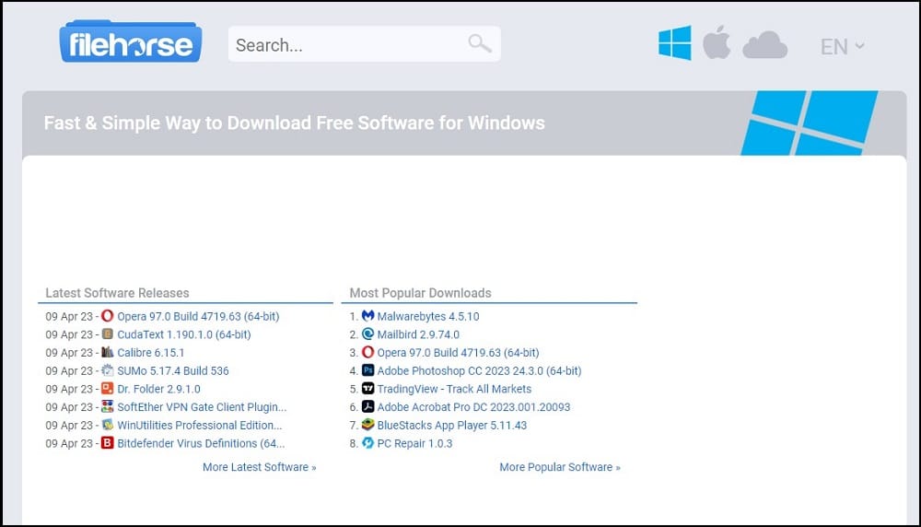Click the Malwarebytes icon
The width and height of the screenshot is (921, 527).
click(x=367, y=316)
